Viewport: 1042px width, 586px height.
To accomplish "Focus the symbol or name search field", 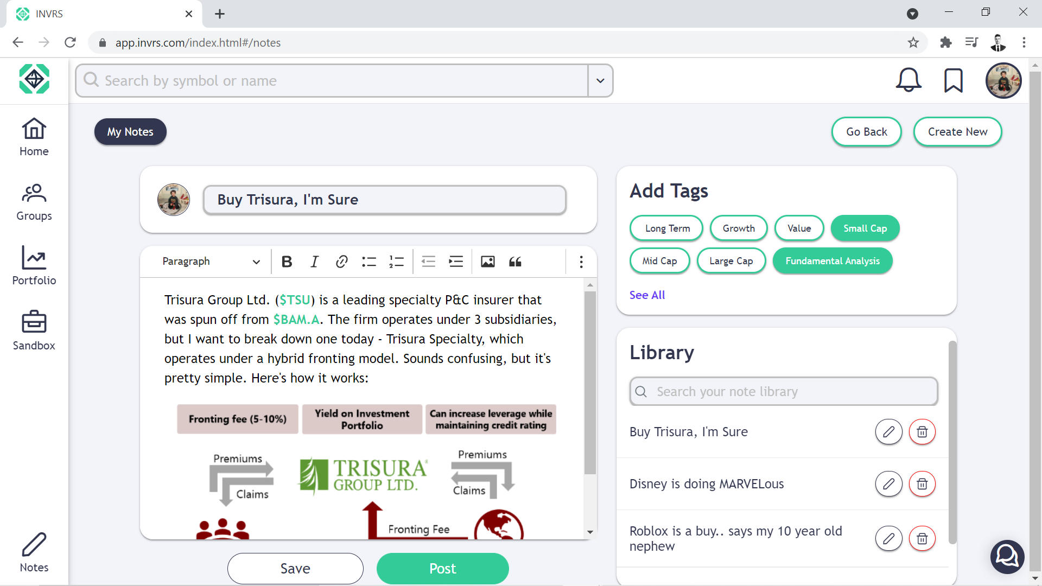I will pyautogui.click(x=332, y=81).
